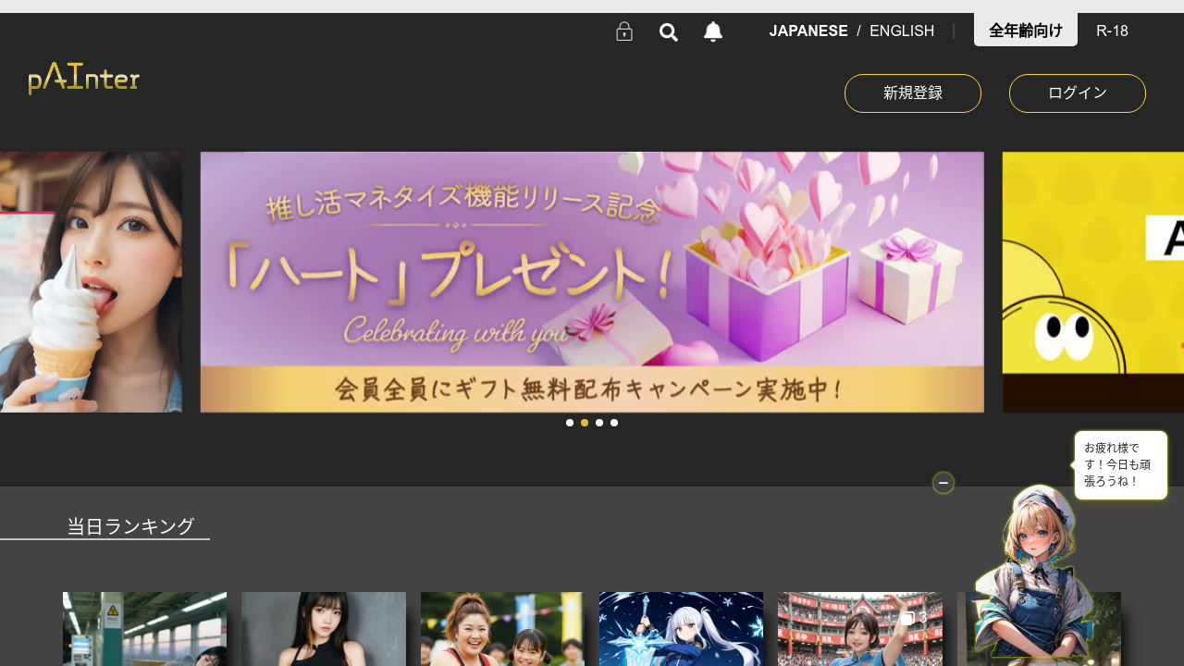The width and height of the screenshot is (1184, 666).
Task: Click the multi-image icon on stadium thumbnail
Action: point(907,617)
